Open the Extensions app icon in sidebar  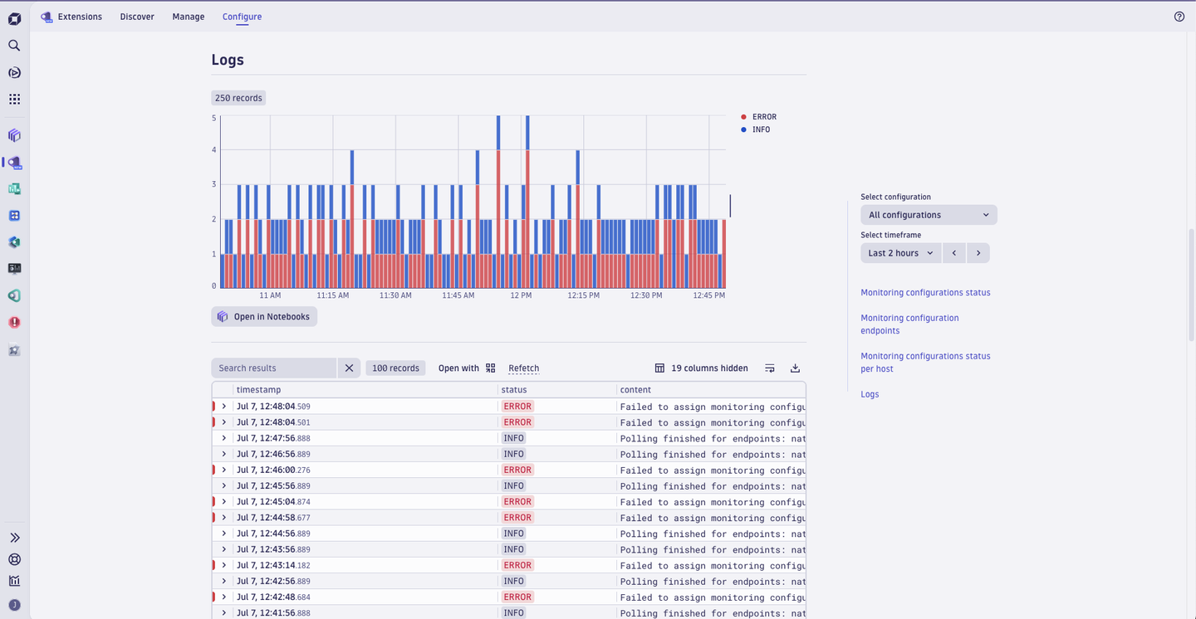tap(13, 163)
